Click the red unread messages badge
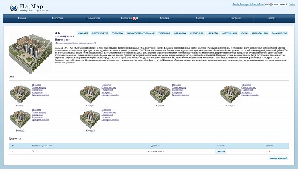Screen dimensions: 298x169 (x=135, y=18)
